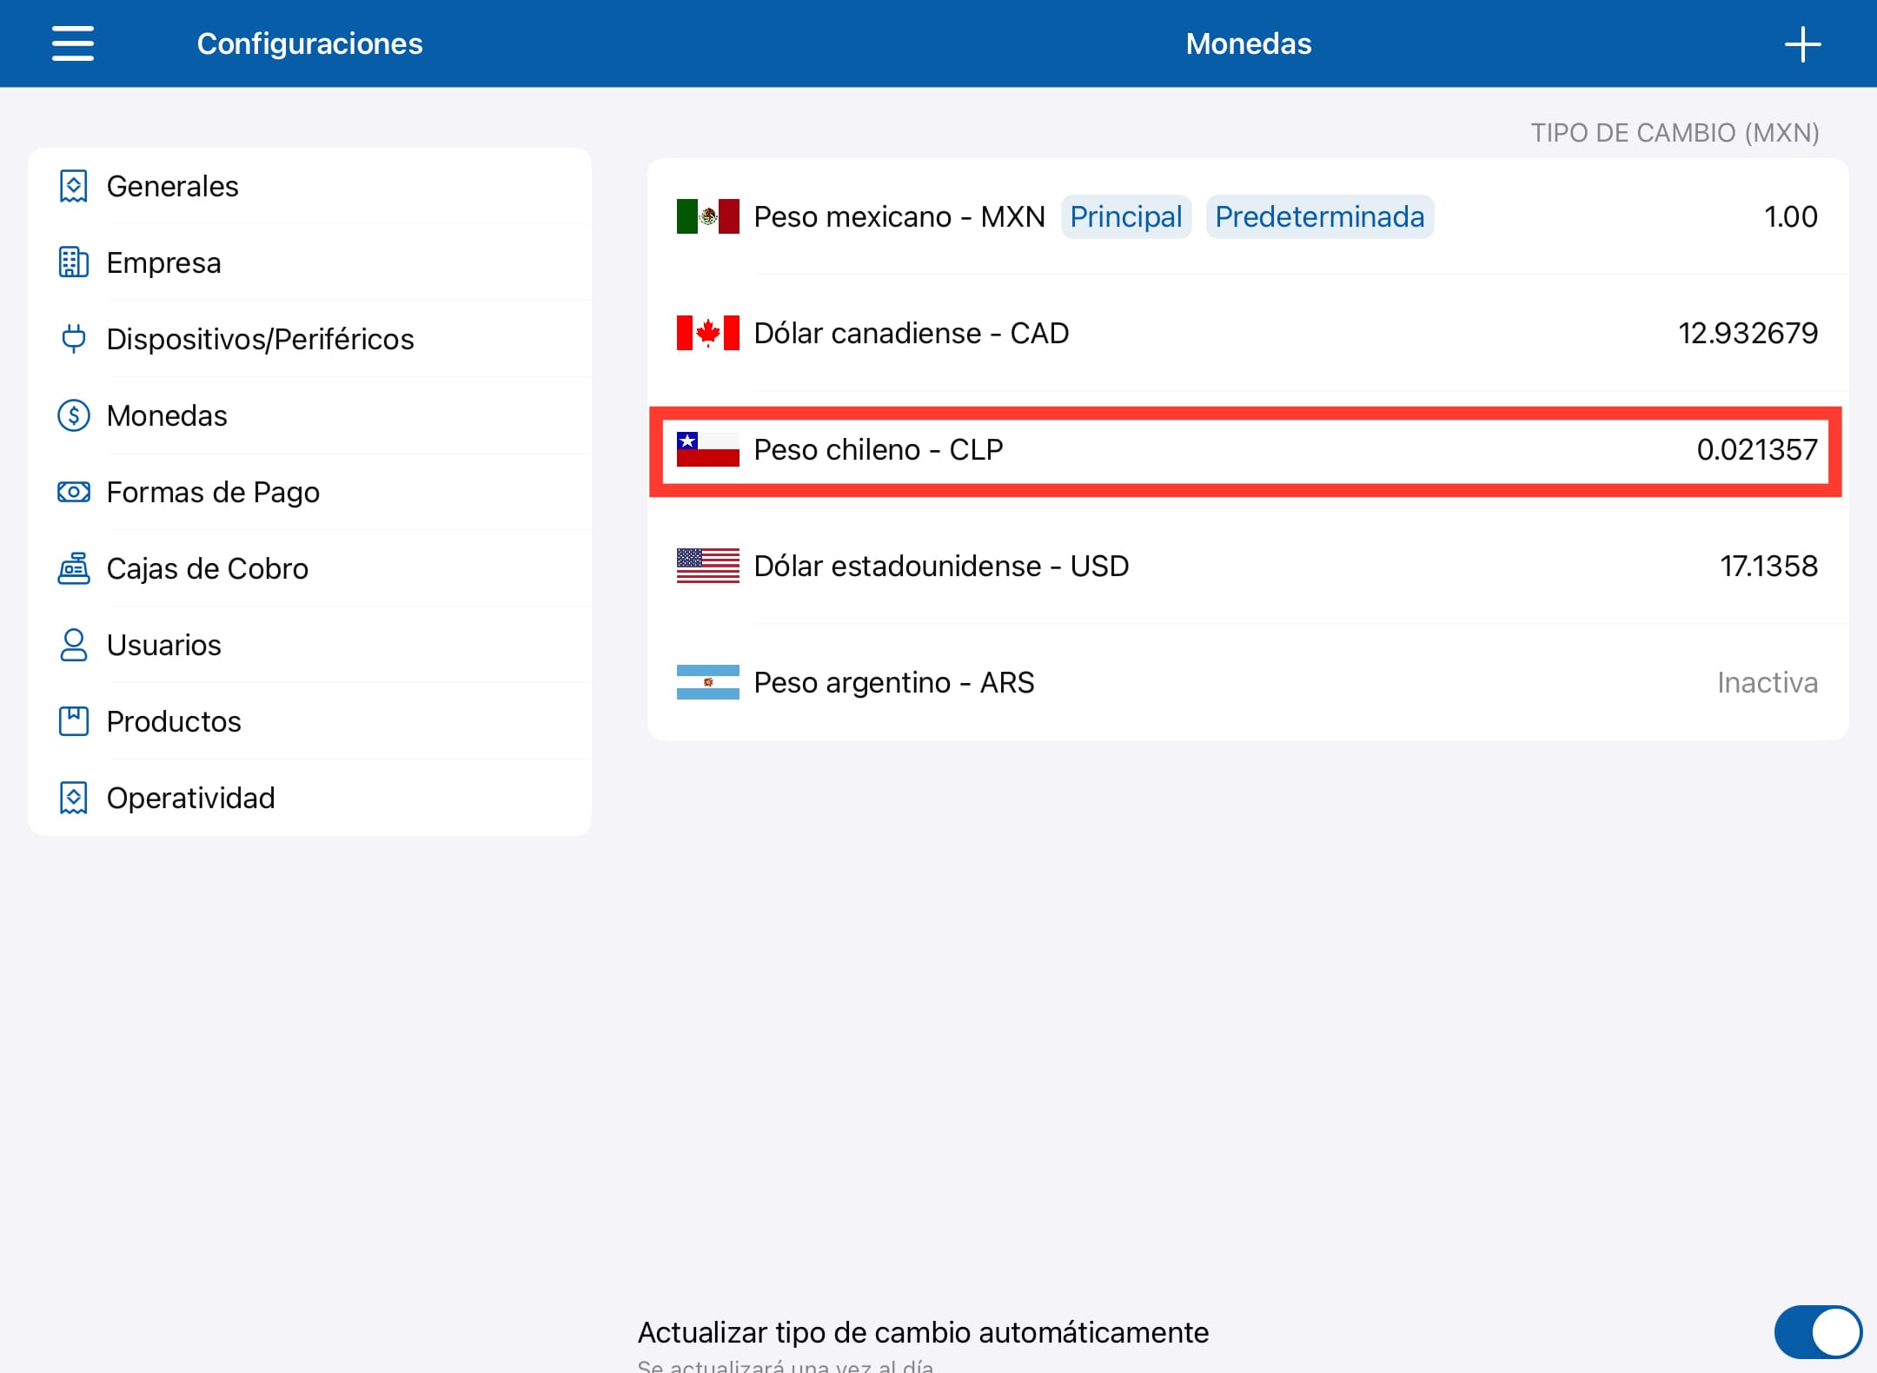This screenshot has height=1373, width=1877.
Task: Click the Usuarios person icon
Action: point(74,645)
